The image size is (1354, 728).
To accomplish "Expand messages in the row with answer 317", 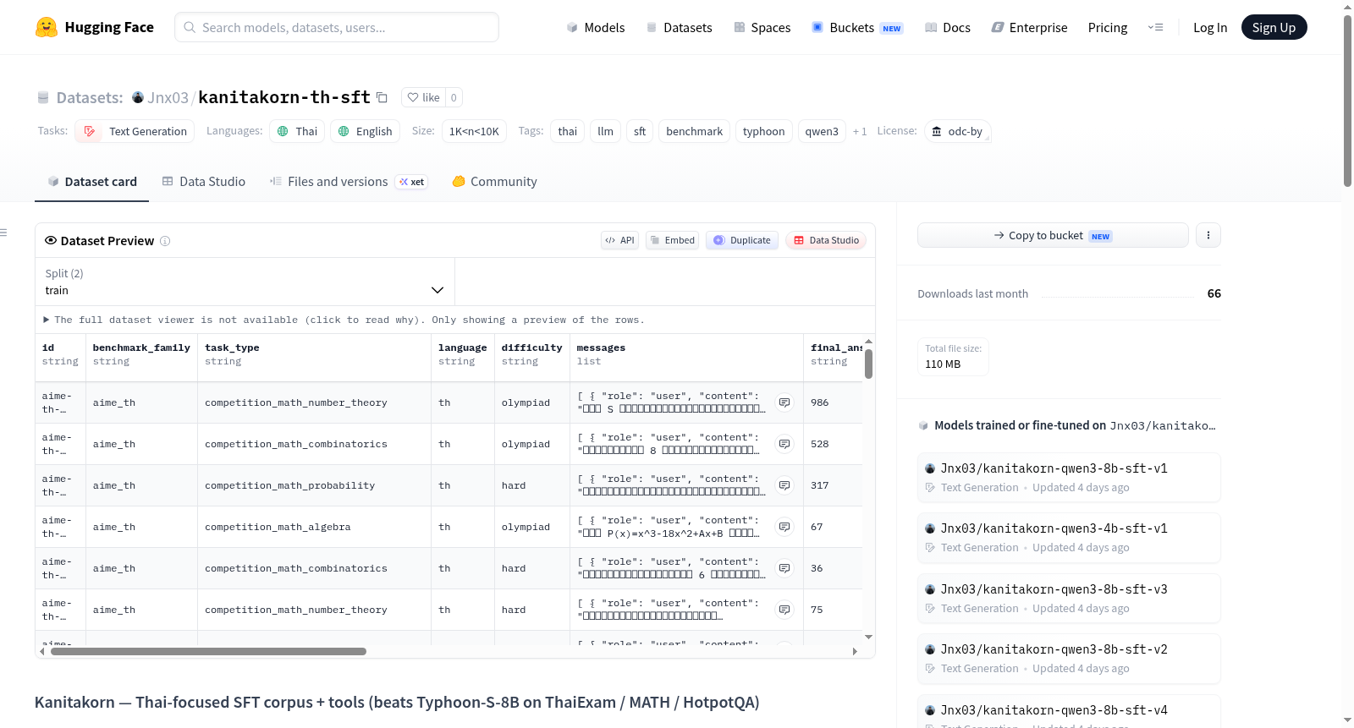I will point(784,485).
